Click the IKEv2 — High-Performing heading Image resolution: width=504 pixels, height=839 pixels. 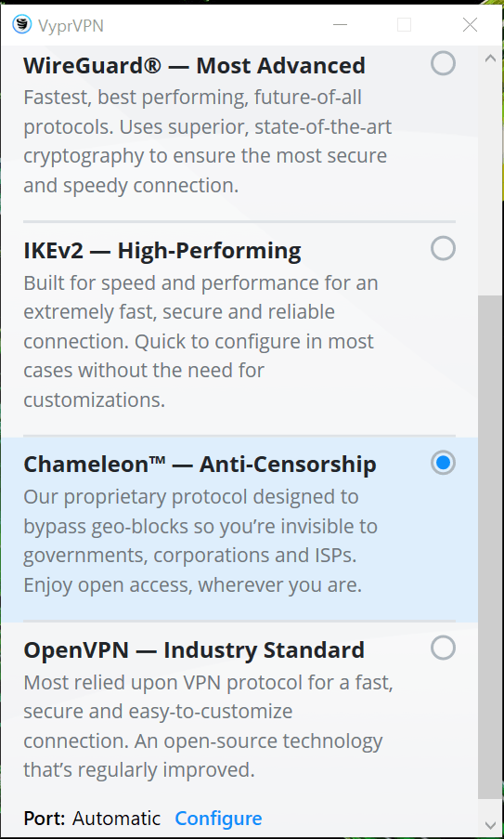(162, 251)
